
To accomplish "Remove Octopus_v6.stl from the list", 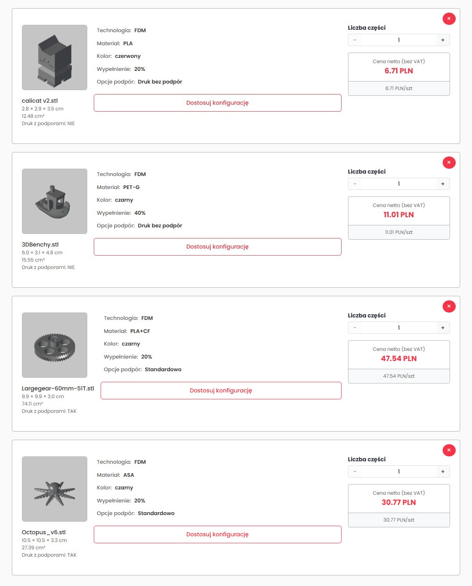I will click(449, 450).
